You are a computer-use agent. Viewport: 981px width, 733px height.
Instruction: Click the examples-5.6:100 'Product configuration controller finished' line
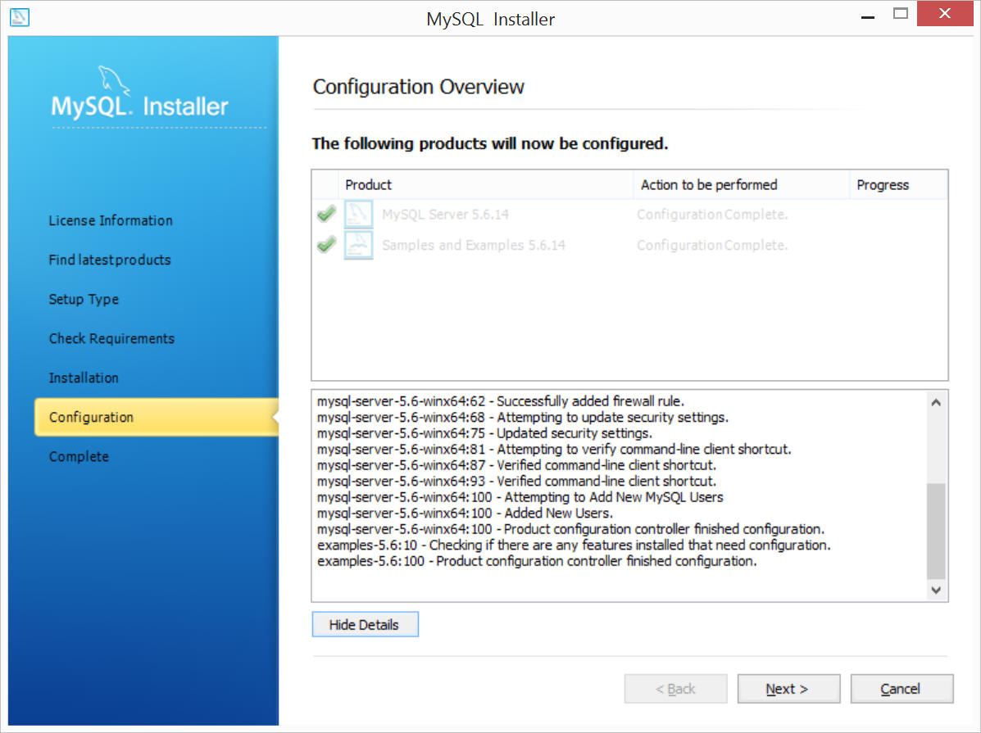[x=537, y=561]
